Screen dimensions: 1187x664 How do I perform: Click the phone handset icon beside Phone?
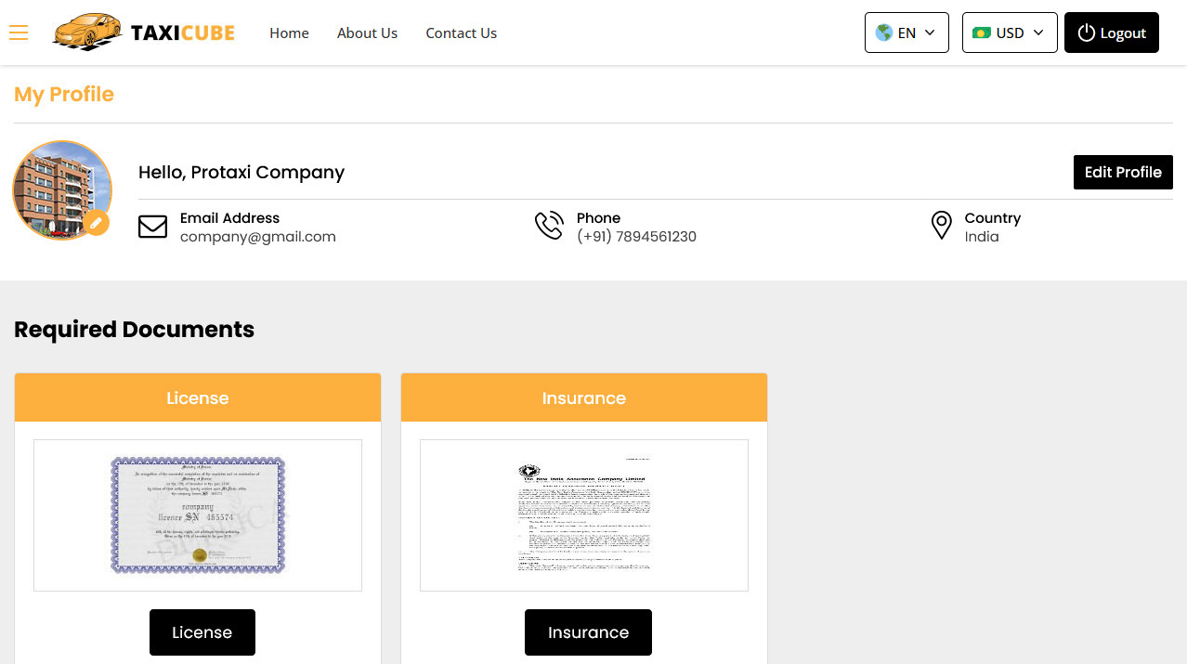(x=549, y=225)
